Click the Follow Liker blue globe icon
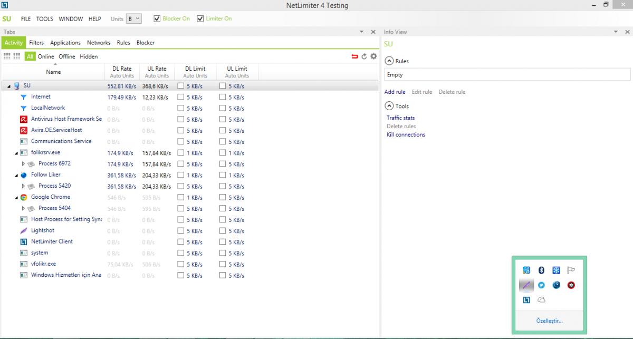633x339 pixels. [x=23, y=175]
